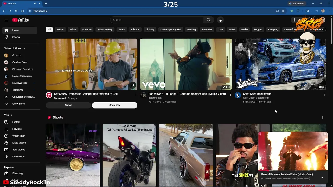
Task: Reload the page in browser toolbar
Action: [x=16, y=11]
